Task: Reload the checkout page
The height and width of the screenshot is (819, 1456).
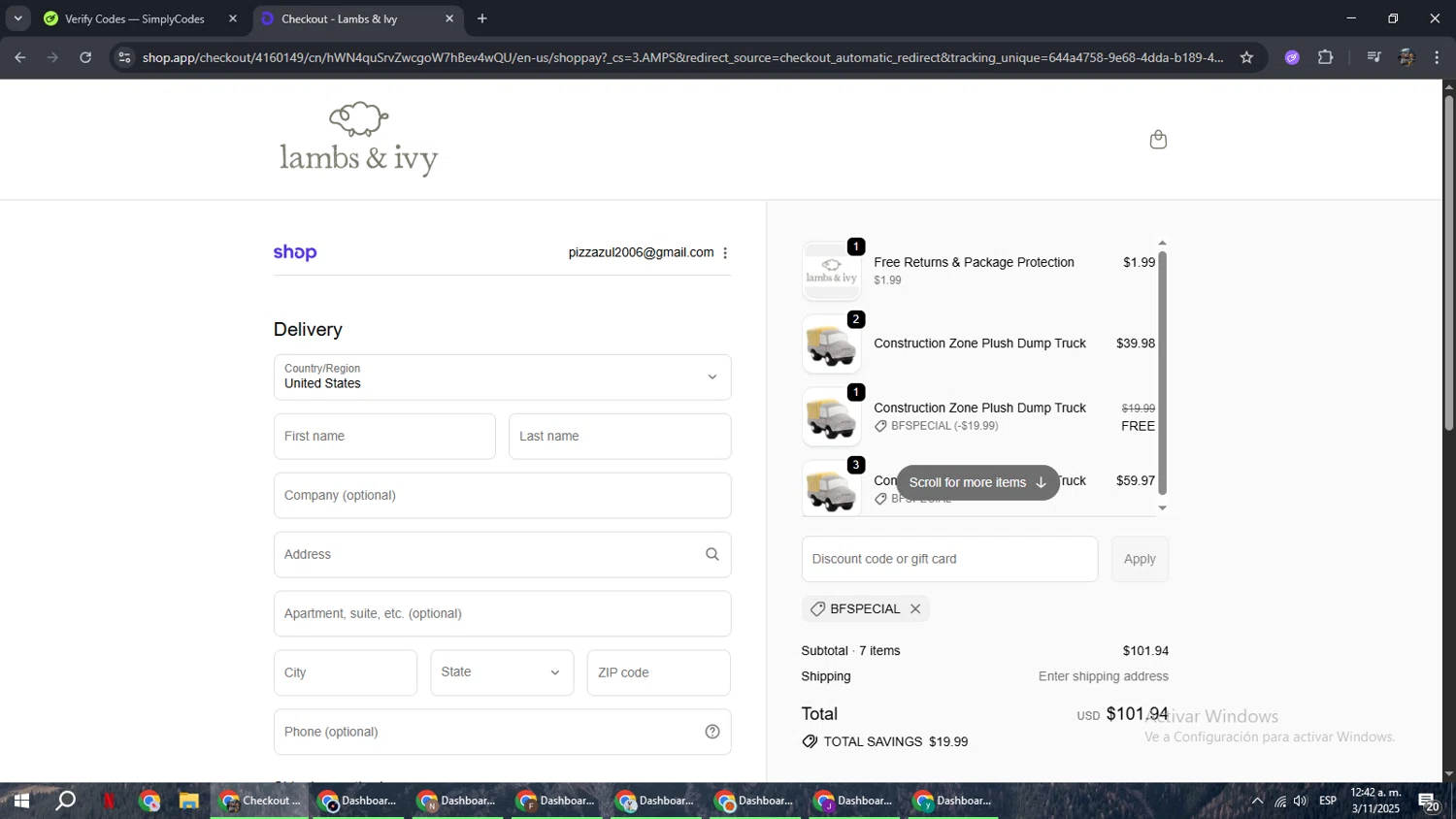Action: point(85,57)
